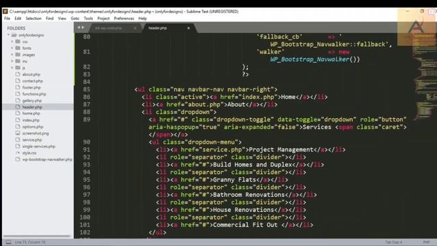Click line number 90 in the gutter
The height and width of the screenshot is (246, 437).
87,142
